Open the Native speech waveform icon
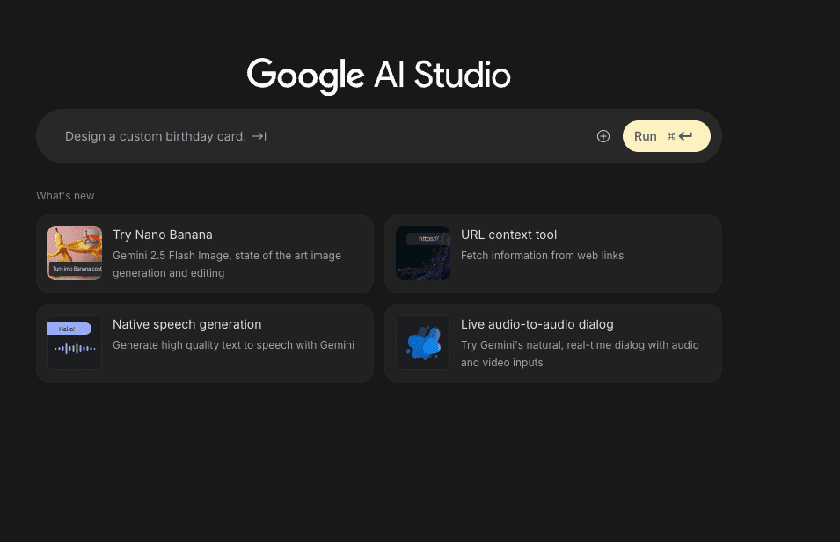This screenshot has width=840, height=542. tap(75, 343)
